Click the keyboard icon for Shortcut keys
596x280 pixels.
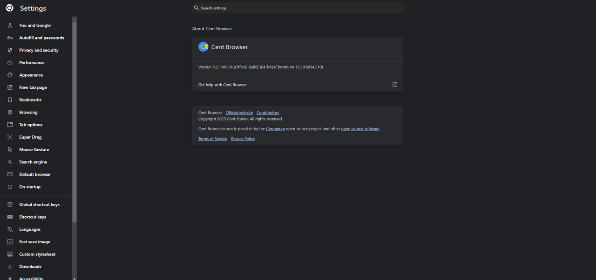pos(10,217)
